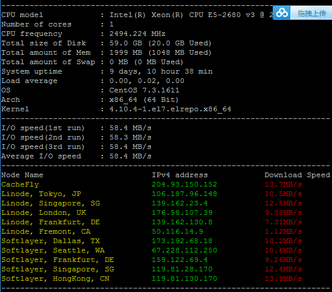Click the CacheFly node name
This screenshot has width=332, height=292.
tap(20, 184)
